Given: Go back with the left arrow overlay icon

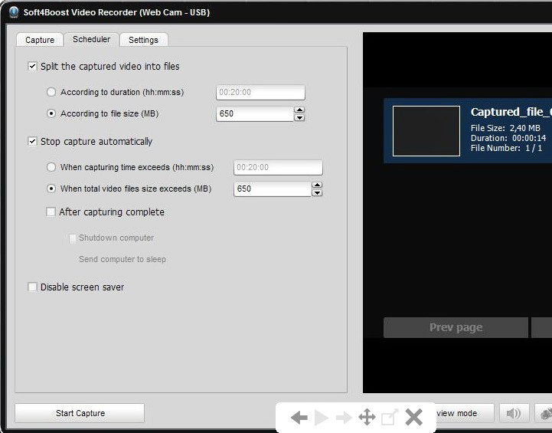Looking at the screenshot, I should point(299,418).
